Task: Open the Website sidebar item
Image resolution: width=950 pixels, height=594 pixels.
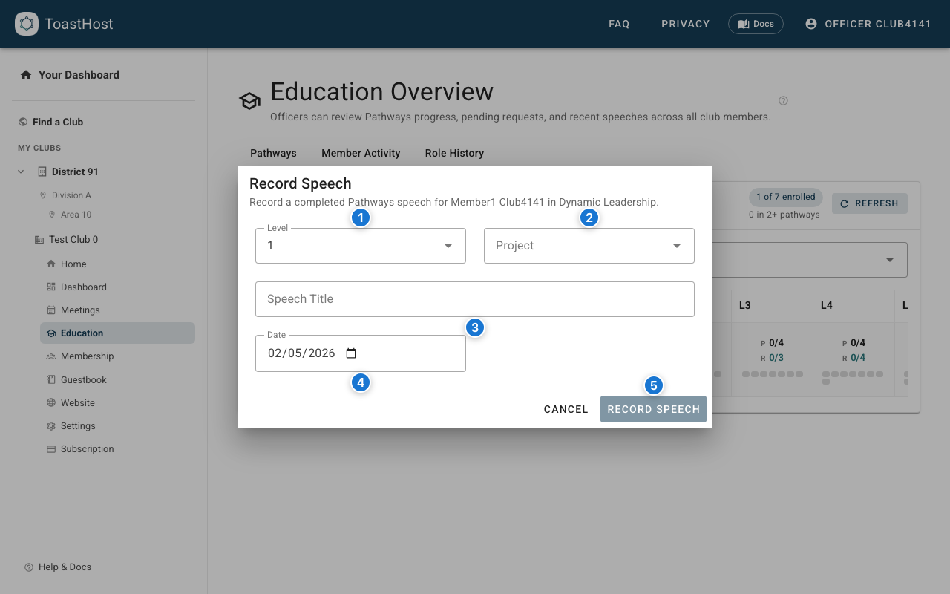Action: tap(117, 402)
